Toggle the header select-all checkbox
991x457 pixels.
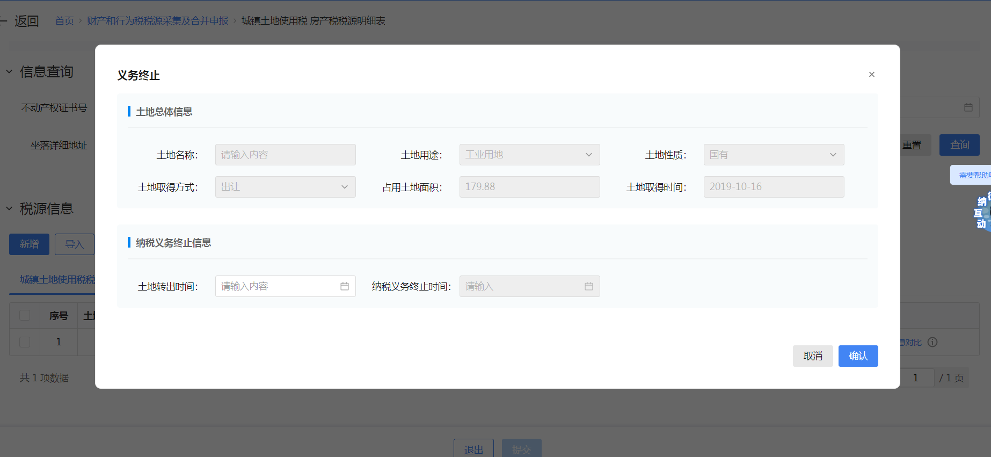[25, 315]
